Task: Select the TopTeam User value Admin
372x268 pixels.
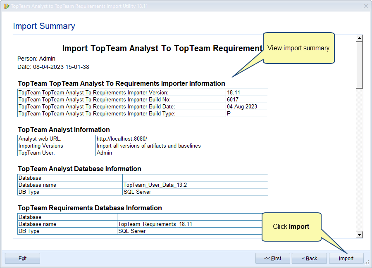Action: 104,153
